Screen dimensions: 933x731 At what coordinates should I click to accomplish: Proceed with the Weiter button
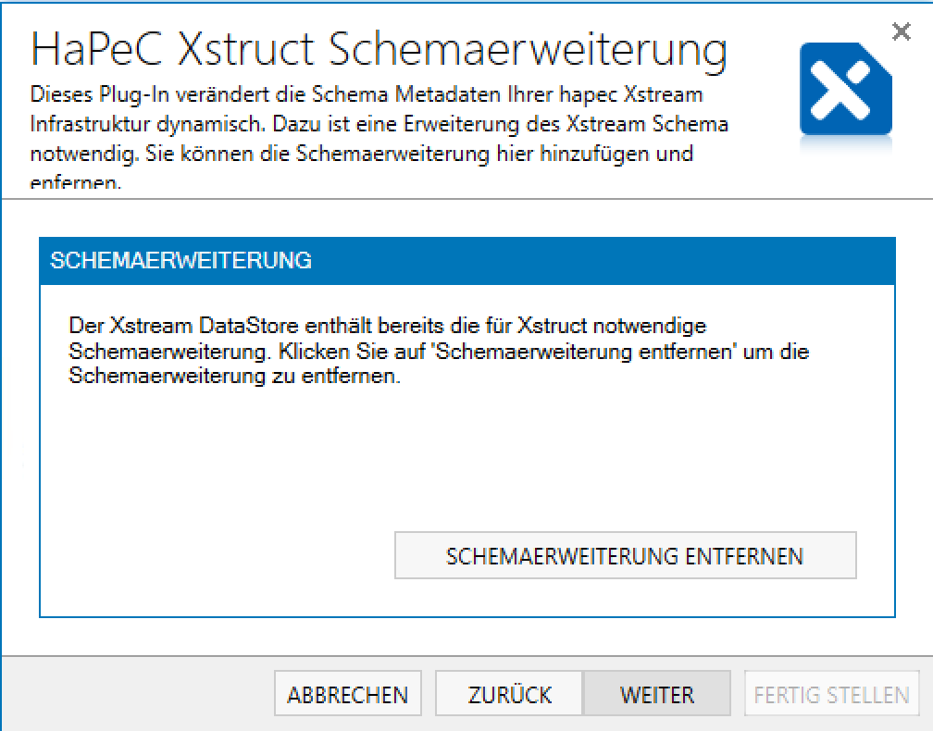[x=656, y=695]
